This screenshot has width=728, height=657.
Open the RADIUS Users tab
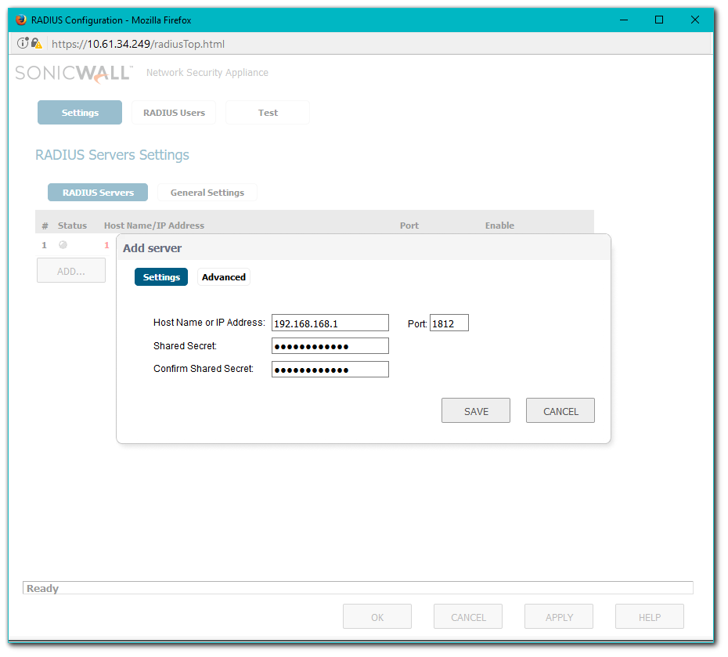174,113
